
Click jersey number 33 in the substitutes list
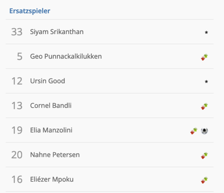pos(17,32)
